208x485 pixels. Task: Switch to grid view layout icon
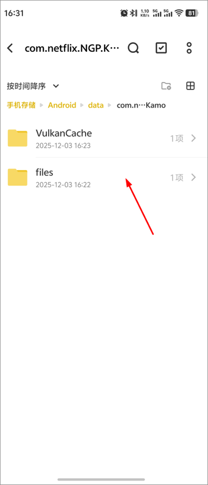(x=190, y=86)
